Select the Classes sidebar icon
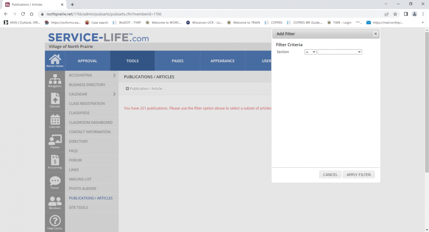 point(55,141)
